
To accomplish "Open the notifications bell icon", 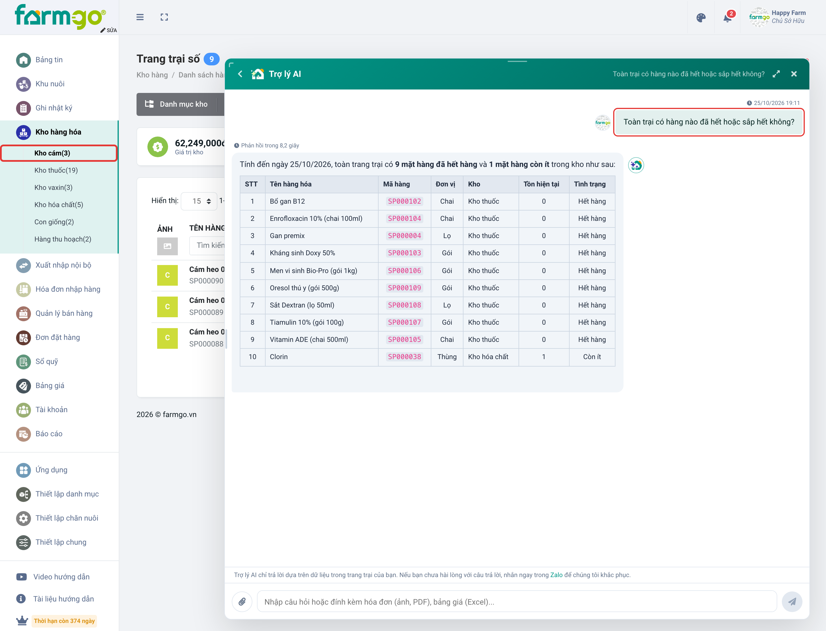I will [728, 18].
